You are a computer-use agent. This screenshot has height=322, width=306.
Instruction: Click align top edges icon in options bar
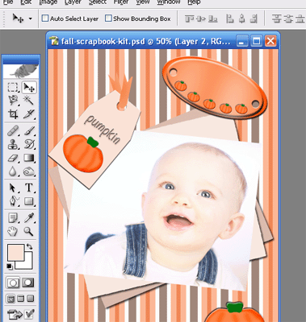pyautogui.click(x=190, y=19)
